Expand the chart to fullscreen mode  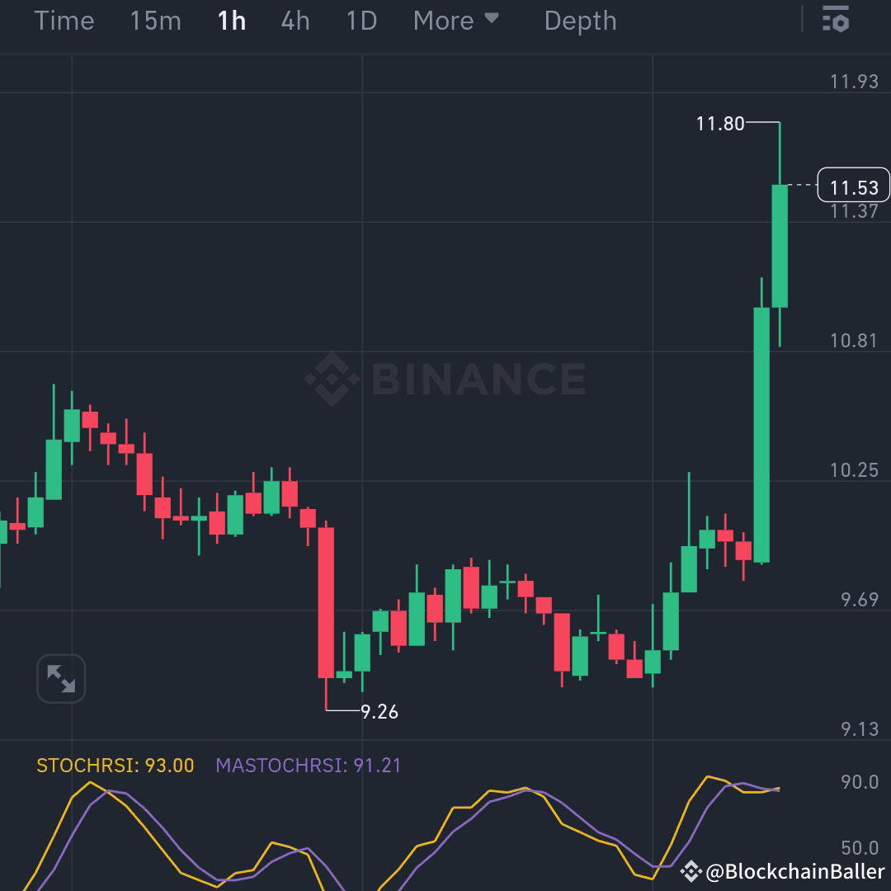pyautogui.click(x=60, y=677)
